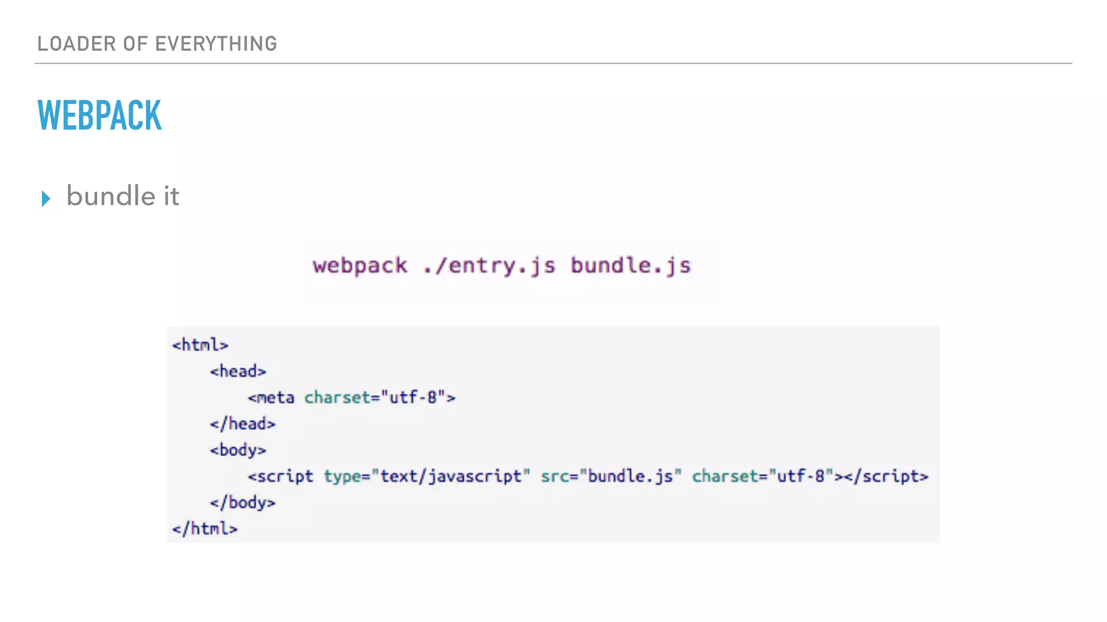Click the blue triangle bullet icon
The height and width of the screenshot is (622, 1107).
tap(46, 198)
